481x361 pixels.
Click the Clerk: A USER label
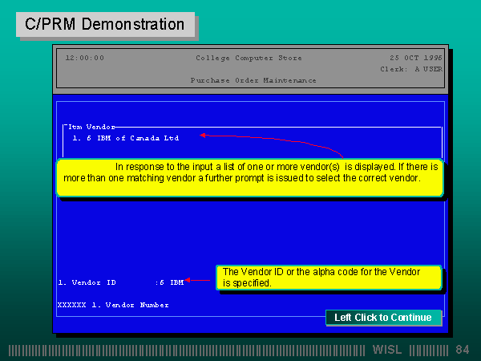[410, 69]
